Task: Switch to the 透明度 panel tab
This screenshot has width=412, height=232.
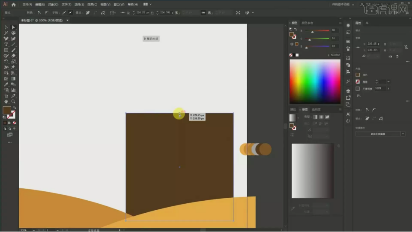Action: 316,110
